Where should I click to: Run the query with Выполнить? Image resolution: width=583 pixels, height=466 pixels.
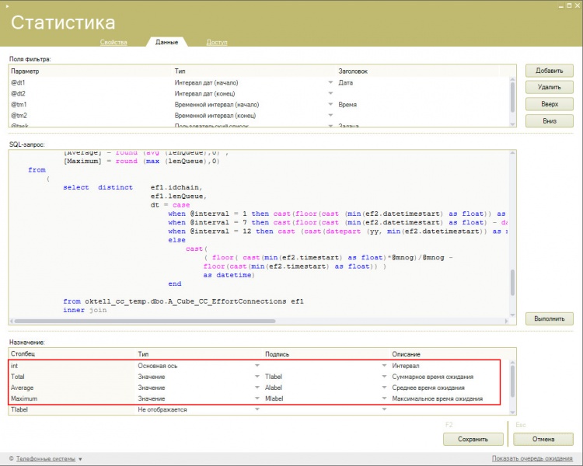tap(549, 319)
